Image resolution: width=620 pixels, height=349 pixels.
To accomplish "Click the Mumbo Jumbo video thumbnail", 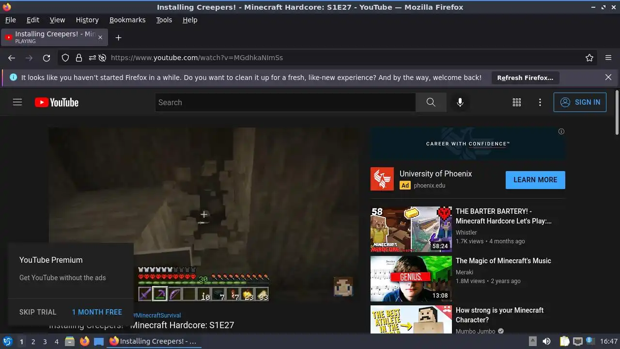I will (411, 319).
